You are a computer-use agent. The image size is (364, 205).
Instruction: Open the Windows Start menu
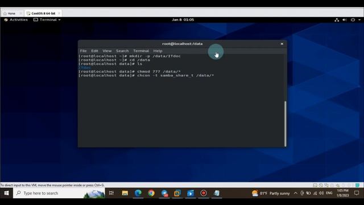6,193
